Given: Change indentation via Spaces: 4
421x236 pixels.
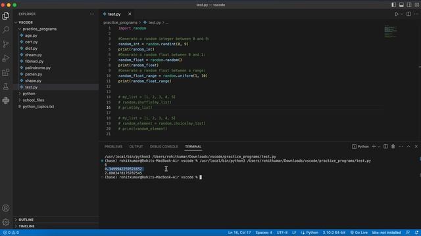Looking at the screenshot, I should point(264,233).
